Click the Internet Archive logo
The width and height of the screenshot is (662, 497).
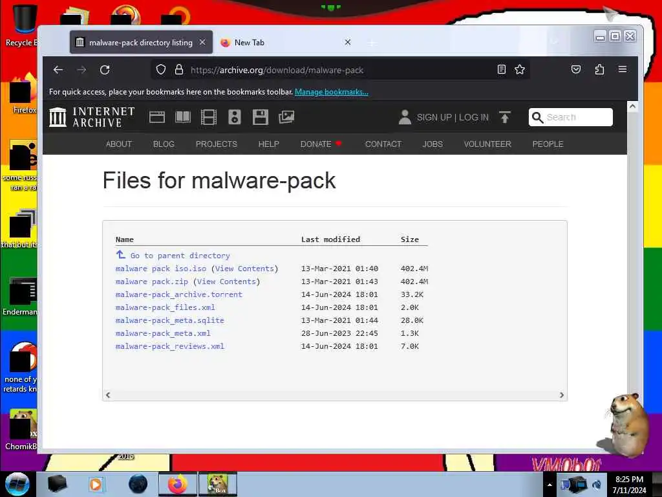[x=92, y=117]
